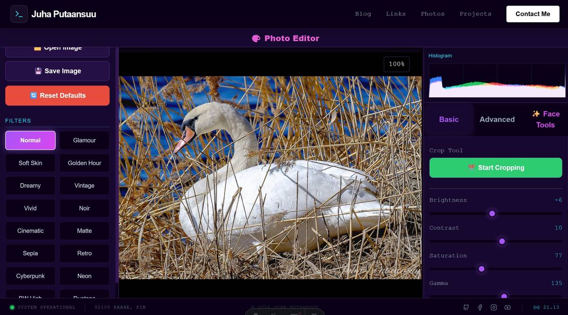568x315 pixels.
Task: Open the Projects menu in the navbar
Action: [475, 14]
